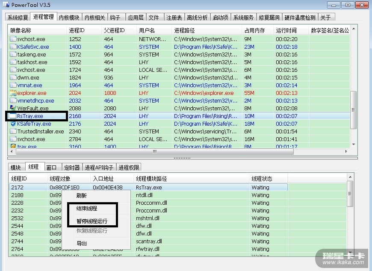
Task: Select thread 2532 row
Action: click(177, 218)
